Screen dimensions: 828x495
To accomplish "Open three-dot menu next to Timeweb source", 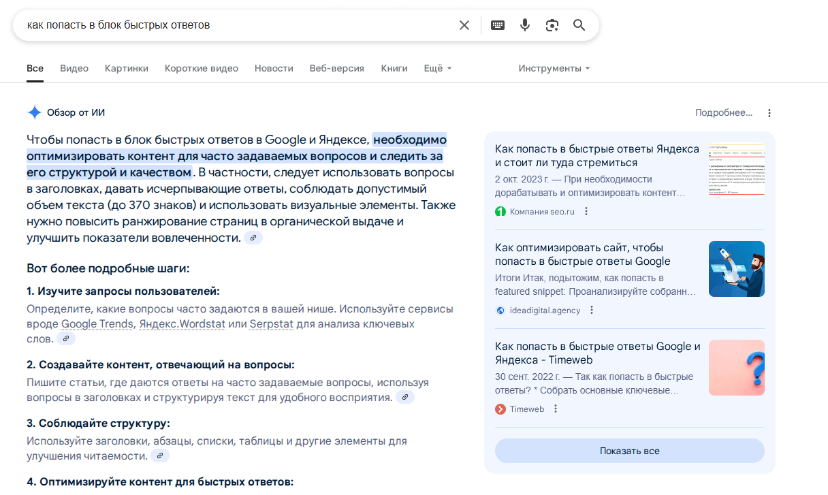I will (x=556, y=409).
